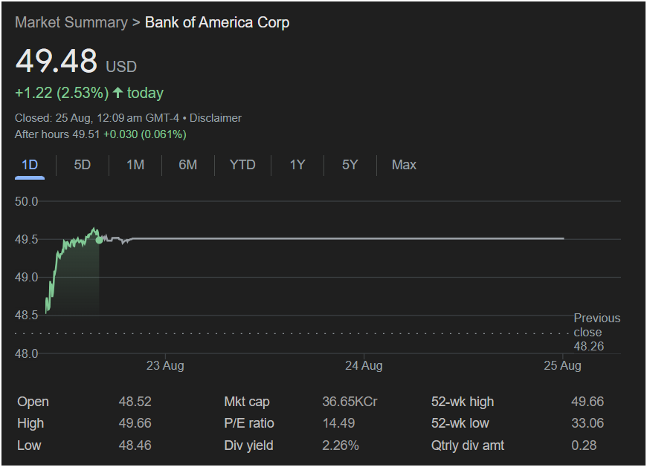Viewport: 647px width, 467px height.
Task: Click the 52-wk high value
Action: click(x=587, y=402)
